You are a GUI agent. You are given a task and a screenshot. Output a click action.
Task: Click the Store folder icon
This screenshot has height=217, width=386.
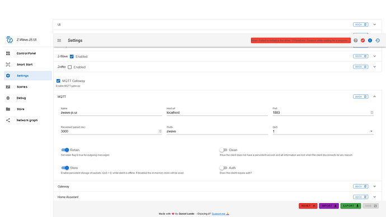click(x=8, y=109)
